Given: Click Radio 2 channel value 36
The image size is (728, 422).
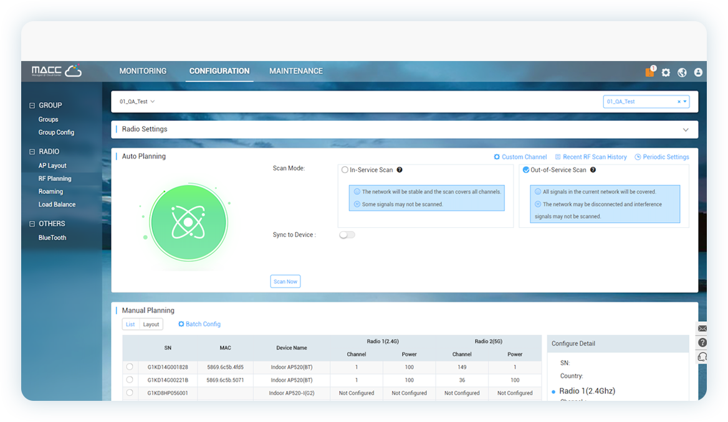Looking at the screenshot, I should coord(462,380).
